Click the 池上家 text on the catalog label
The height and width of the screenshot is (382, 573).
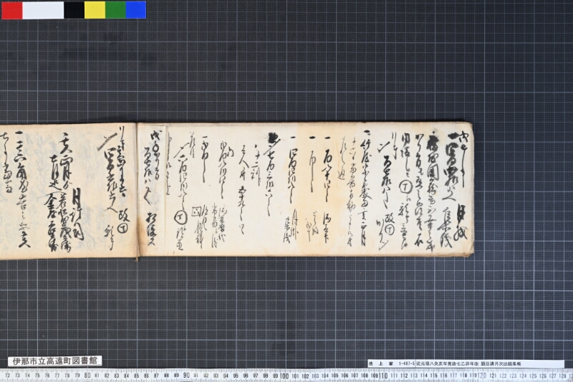point(381,363)
